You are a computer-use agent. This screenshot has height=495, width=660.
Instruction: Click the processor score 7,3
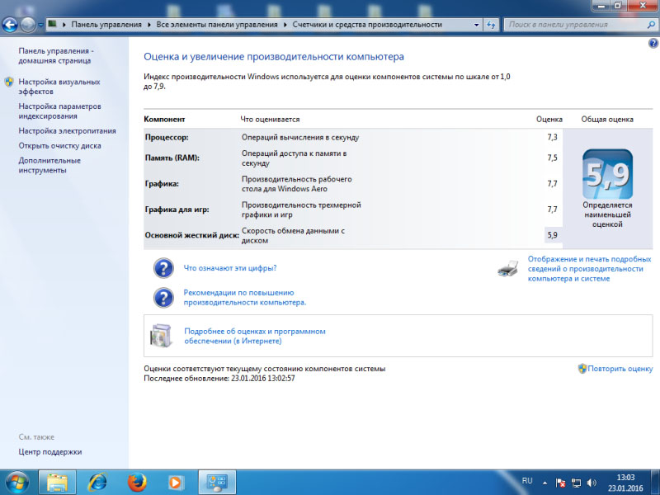click(x=552, y=137)
